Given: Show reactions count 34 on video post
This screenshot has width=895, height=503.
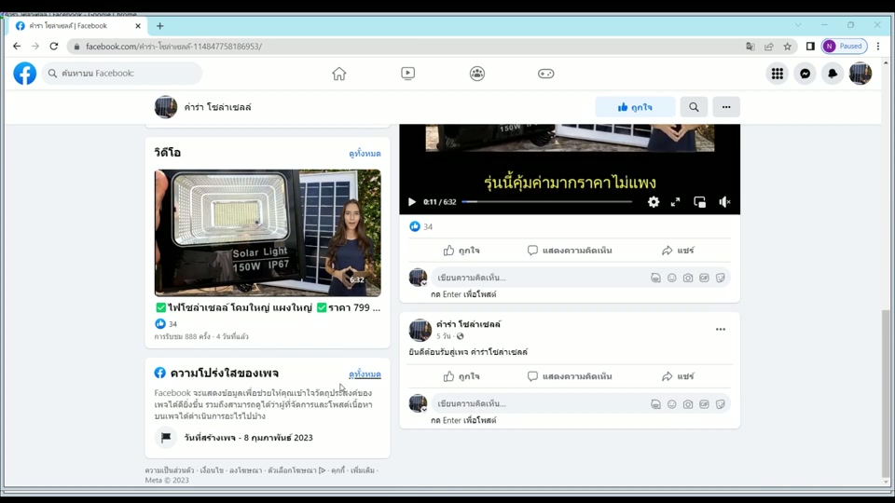Looking at the screenshot, I should click(421, 226).
